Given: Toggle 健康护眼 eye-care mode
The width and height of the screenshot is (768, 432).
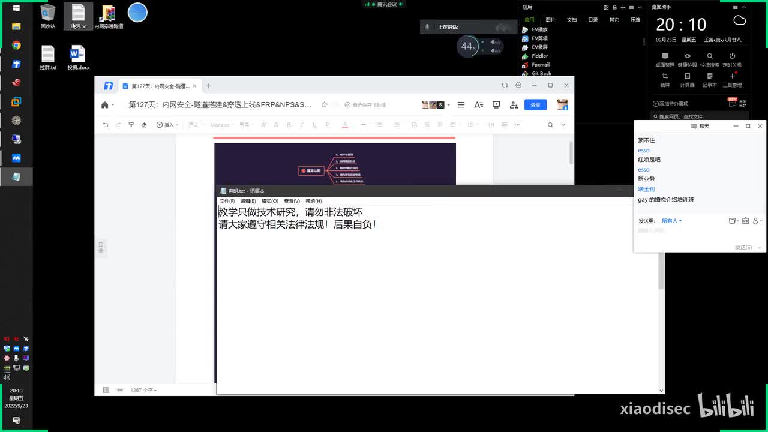Looking at the screenshot, I should [688, 60].
